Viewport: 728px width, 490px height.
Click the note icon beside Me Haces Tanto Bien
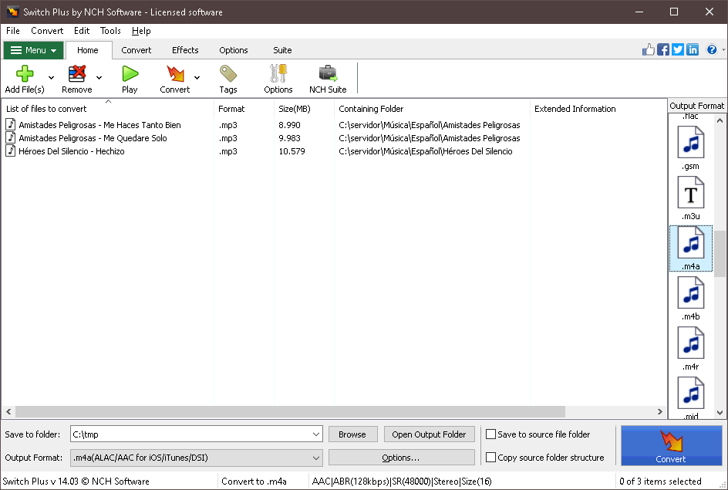click(x=11, y=124)
